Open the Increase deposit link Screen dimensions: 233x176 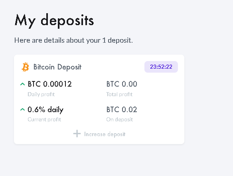[99, 134]
